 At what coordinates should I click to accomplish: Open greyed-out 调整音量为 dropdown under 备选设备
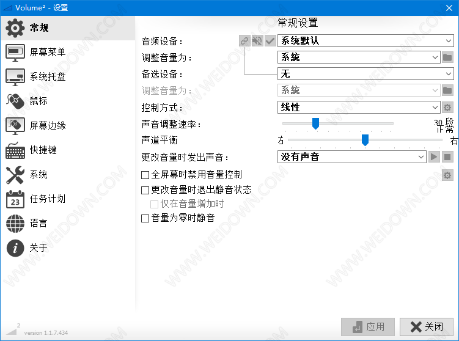359,90
